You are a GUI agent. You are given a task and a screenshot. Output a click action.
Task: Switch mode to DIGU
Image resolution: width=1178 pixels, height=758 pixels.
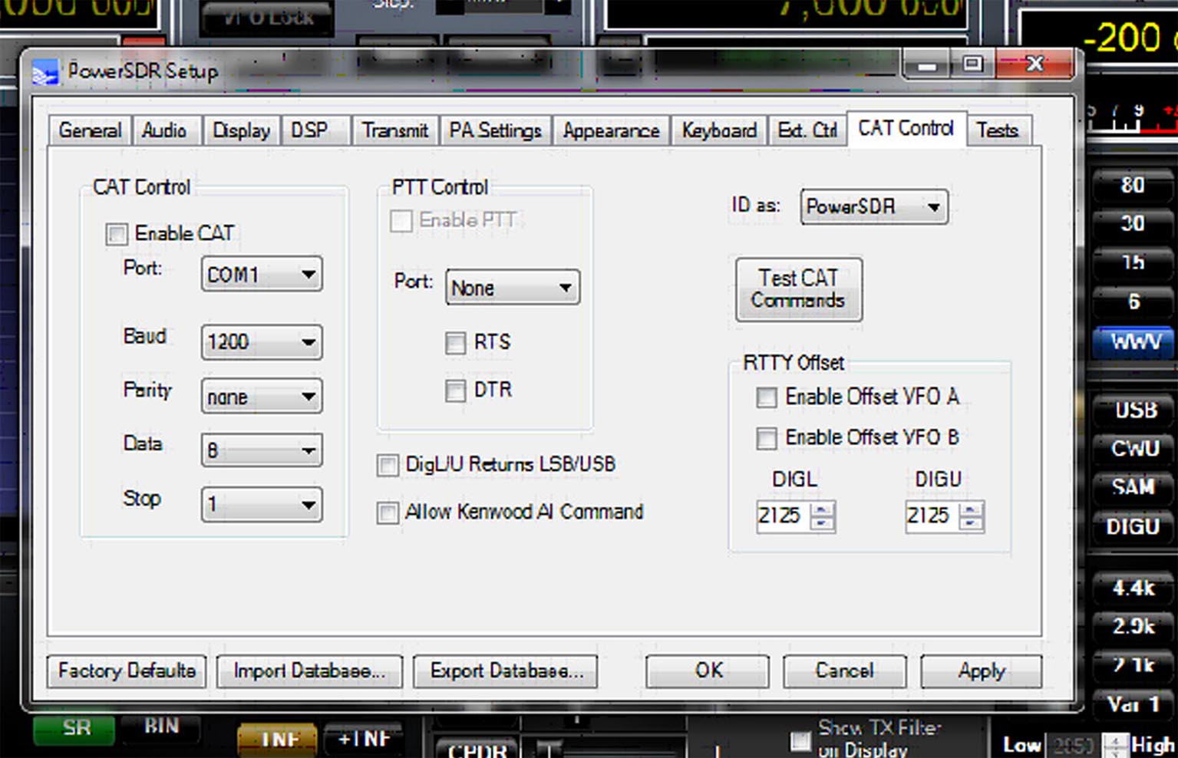coord(1134,526)
